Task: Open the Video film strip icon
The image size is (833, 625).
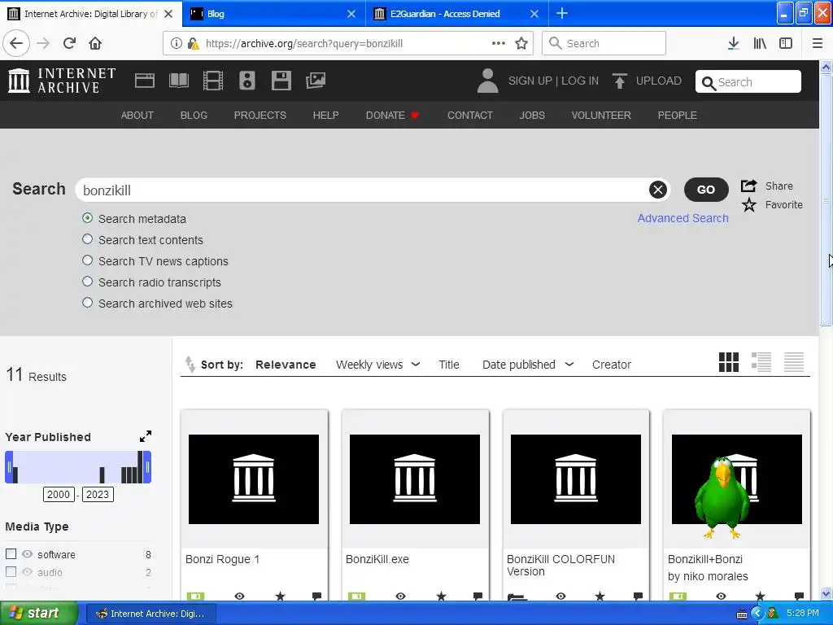Action: pos(213,81)
